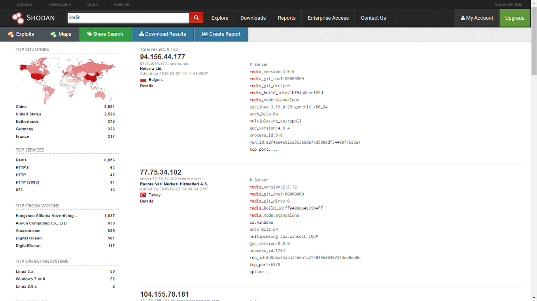Click the green Upgrade button

[x=514, y=18]
